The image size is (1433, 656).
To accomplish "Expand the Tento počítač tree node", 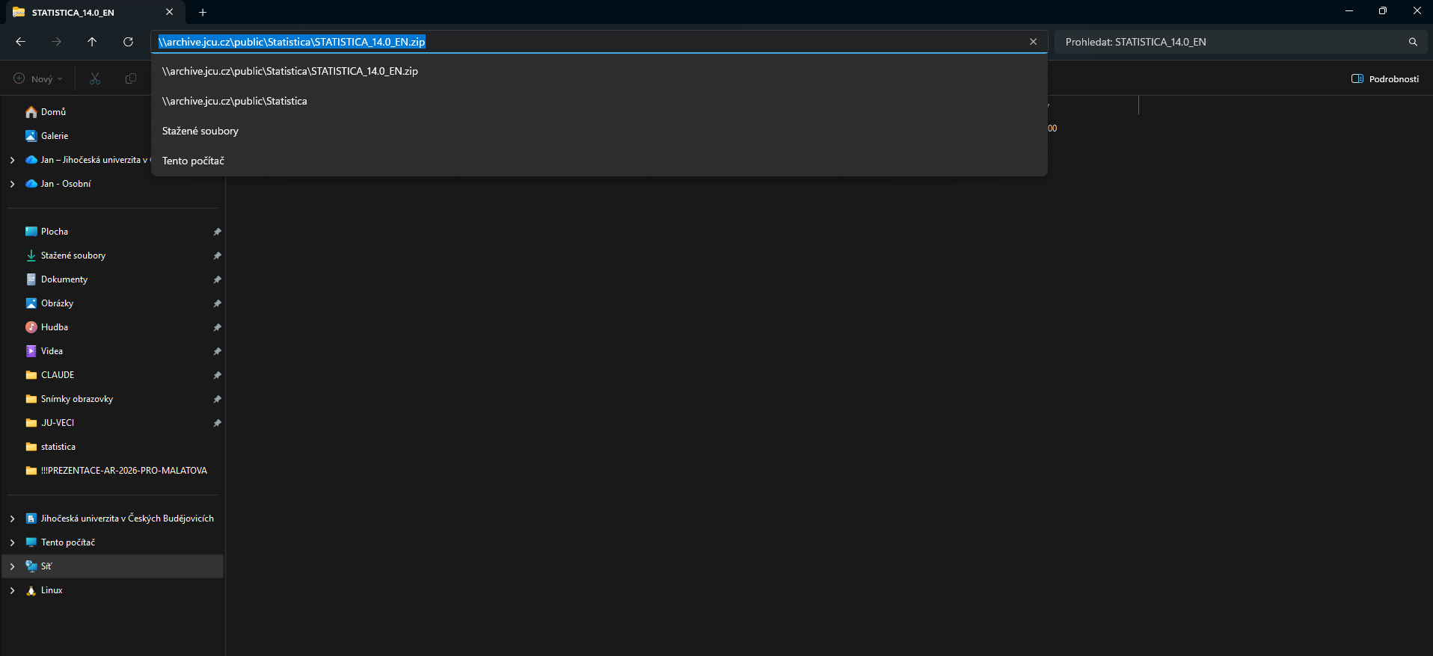I will point(12,542).
